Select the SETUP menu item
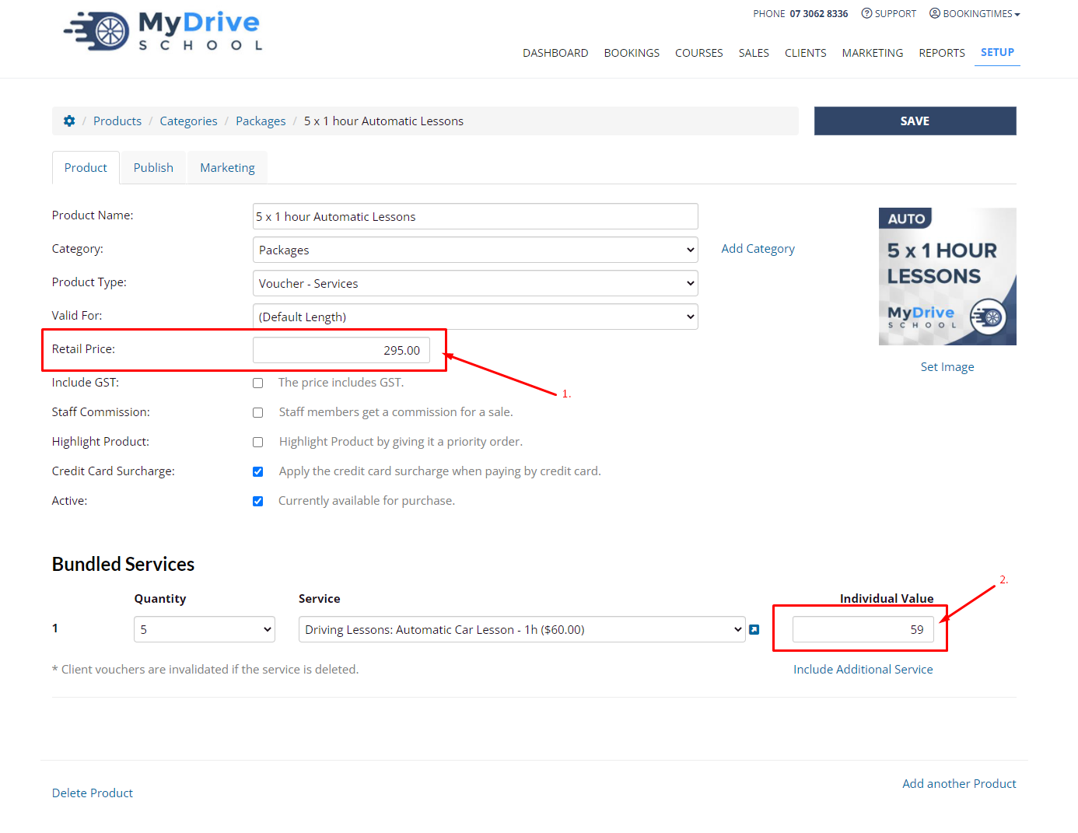Viewport: 1078px width, 833px height. [x=997, y=52]
